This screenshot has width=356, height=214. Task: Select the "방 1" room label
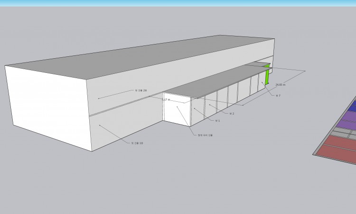pos(217,121)
